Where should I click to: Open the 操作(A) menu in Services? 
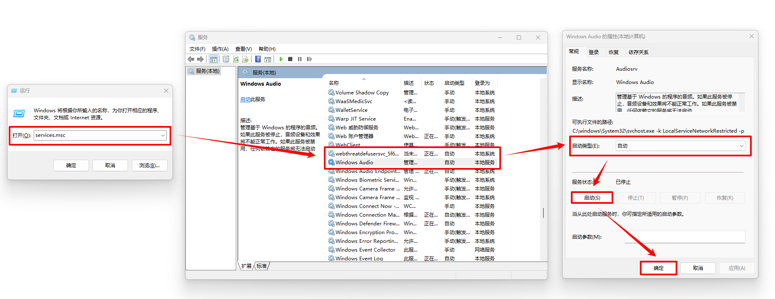tap(220, 49)
